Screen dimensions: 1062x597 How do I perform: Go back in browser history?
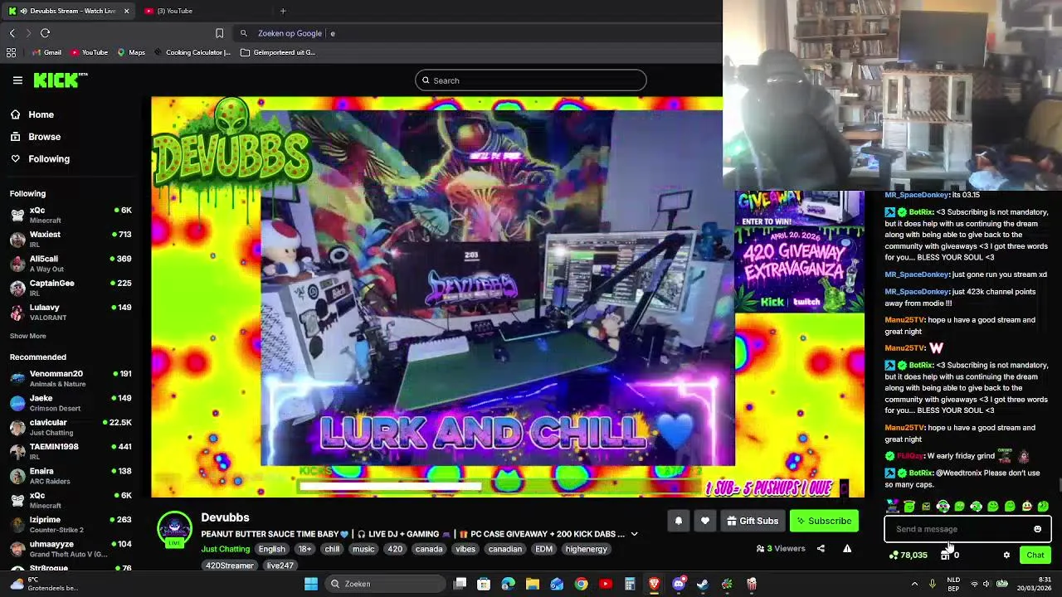pyautogui.click(x=12, y=33)
